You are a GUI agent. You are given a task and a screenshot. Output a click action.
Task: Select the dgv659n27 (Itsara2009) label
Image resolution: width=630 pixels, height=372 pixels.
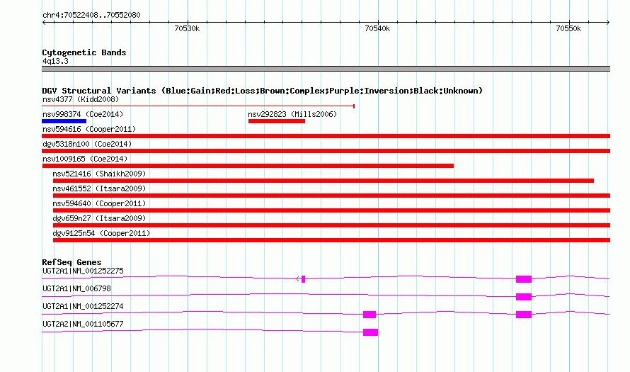pyautogui.click(x=99, y=218)
